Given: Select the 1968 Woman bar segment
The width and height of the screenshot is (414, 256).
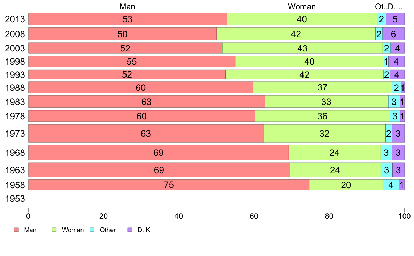Looking at the screenshot, I should pyautogui.click(x=335, y=153).
